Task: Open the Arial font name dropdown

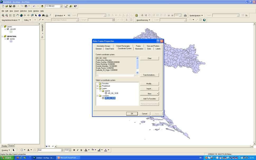Action: coord(62,150)
